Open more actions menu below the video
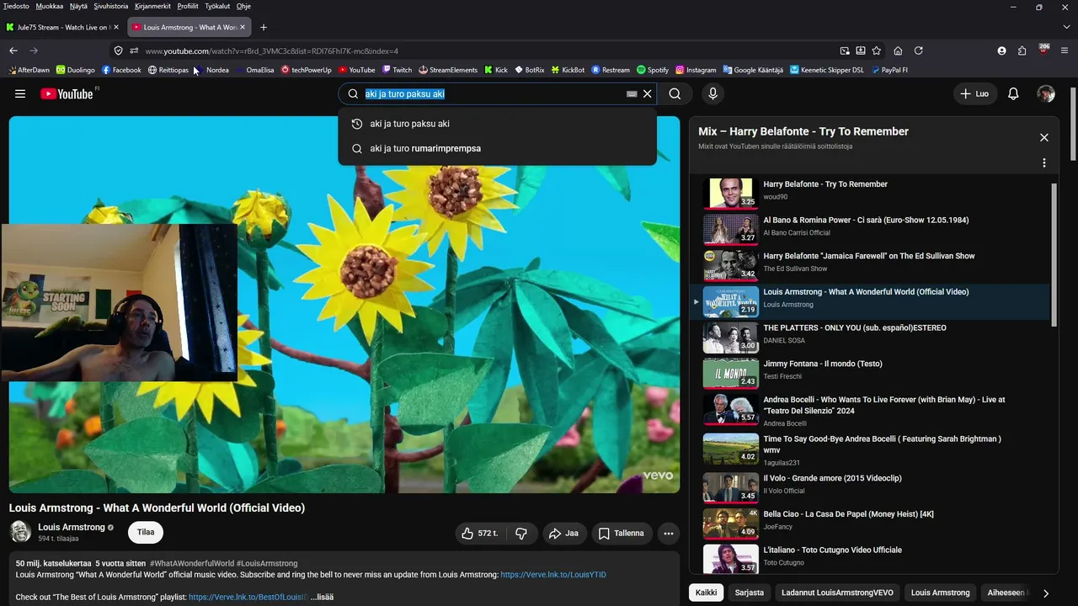 click(669, 533)
